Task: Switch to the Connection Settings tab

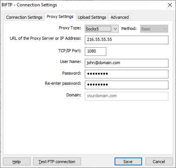Action: click(x=24, y=17)
